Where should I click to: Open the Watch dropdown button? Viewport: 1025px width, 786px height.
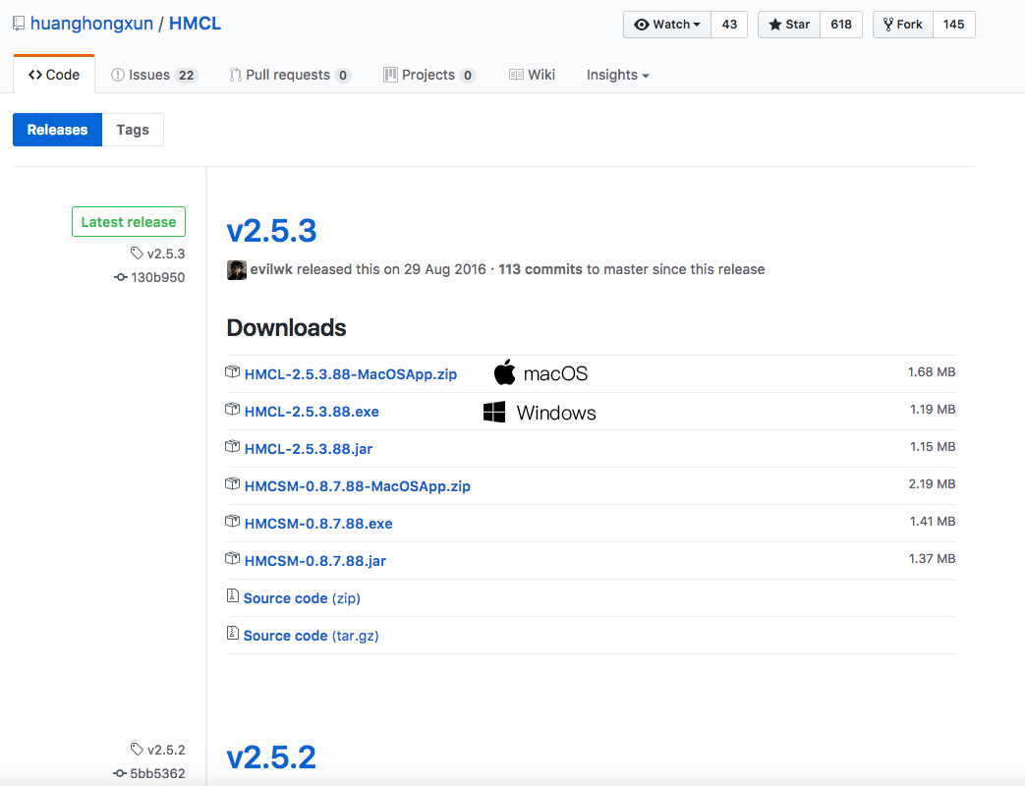[667, 25]
